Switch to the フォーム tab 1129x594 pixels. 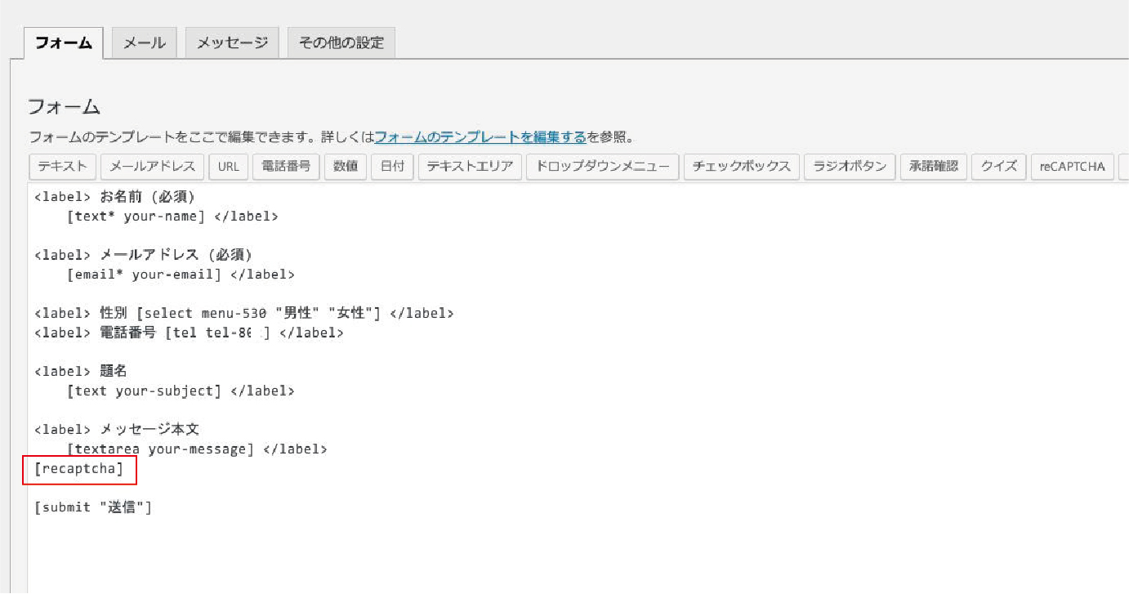pos(64,42)
